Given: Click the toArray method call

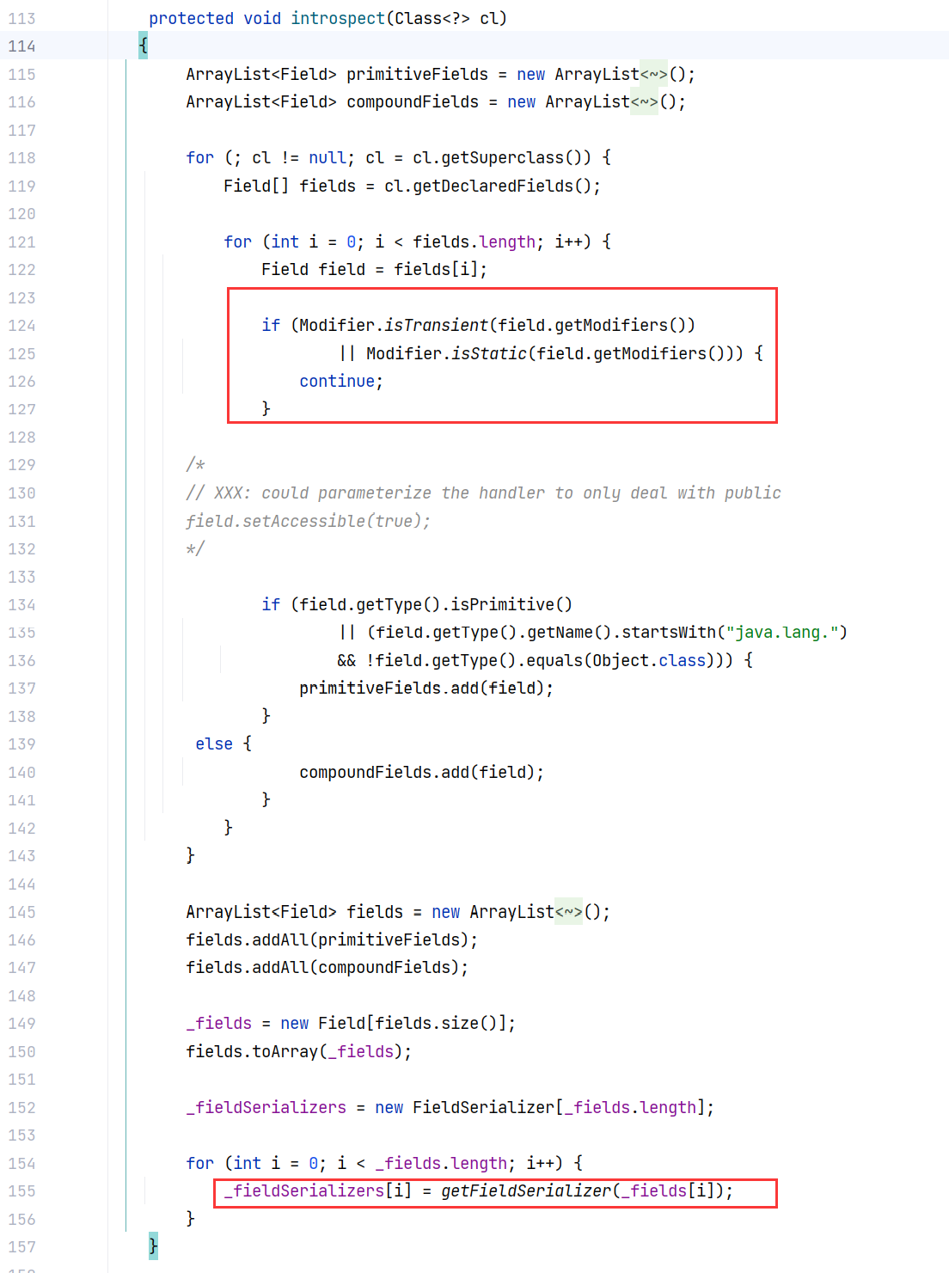Looking at the screenshot, I should pyautogui.click(x=285, y=1052).
